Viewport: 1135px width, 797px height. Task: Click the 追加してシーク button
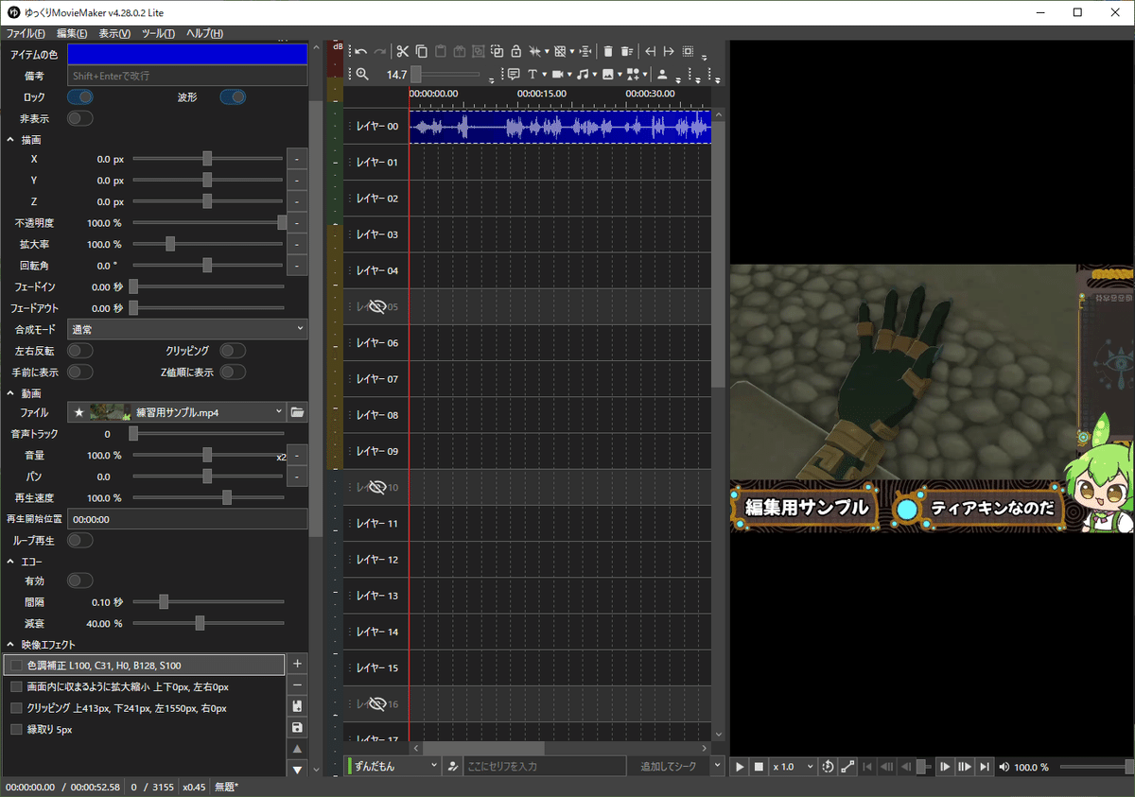point(667,766)
